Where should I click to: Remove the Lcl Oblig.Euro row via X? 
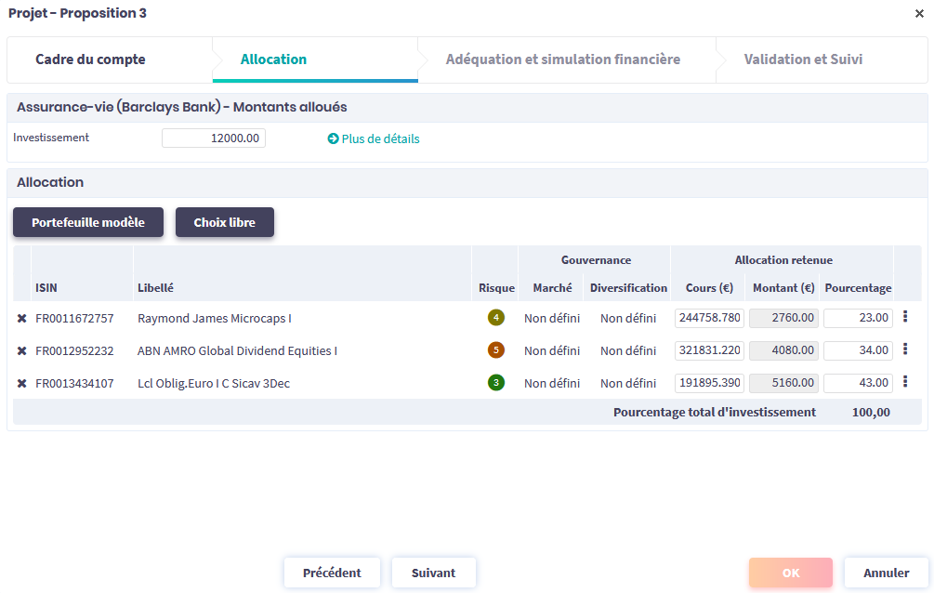21,384
